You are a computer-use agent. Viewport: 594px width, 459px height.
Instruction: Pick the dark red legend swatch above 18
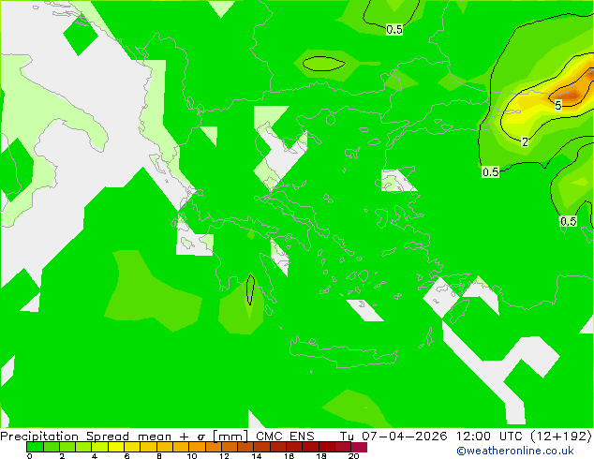327,447
